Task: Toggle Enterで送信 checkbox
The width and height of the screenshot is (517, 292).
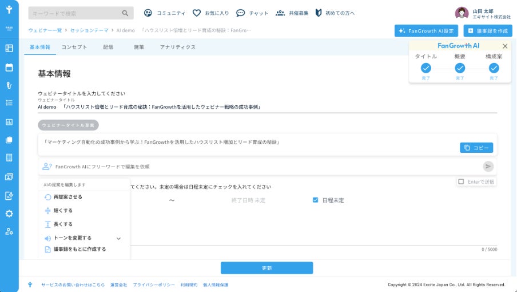Action: click(x=461, y=182)
